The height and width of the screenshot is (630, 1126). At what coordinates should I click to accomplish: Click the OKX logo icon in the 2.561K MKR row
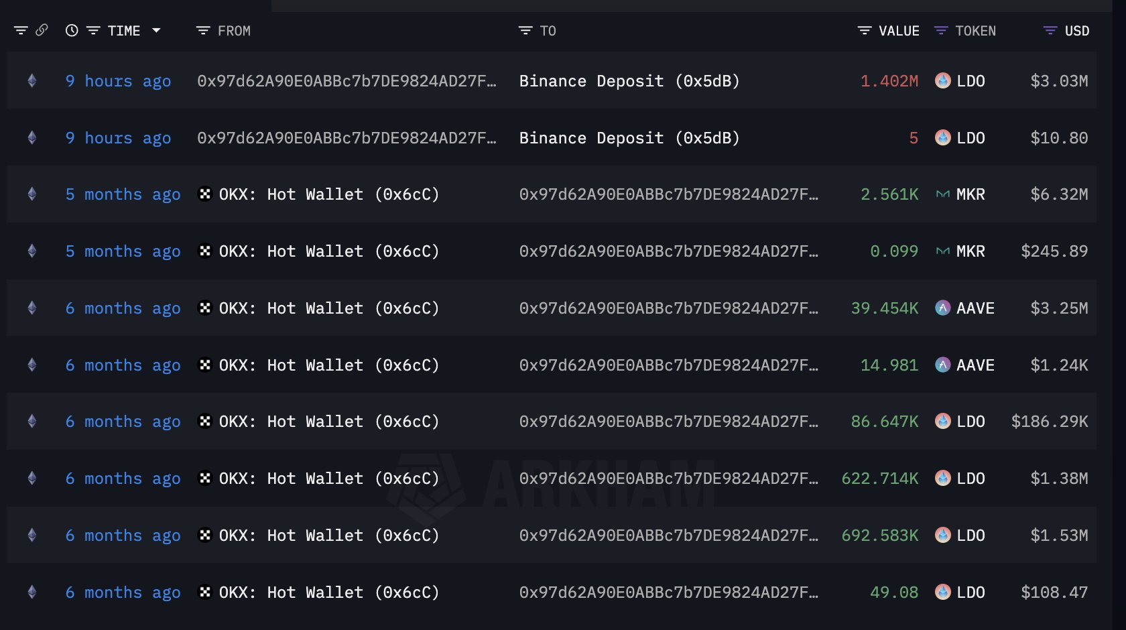pyautogui.click(x=205, y=194)
